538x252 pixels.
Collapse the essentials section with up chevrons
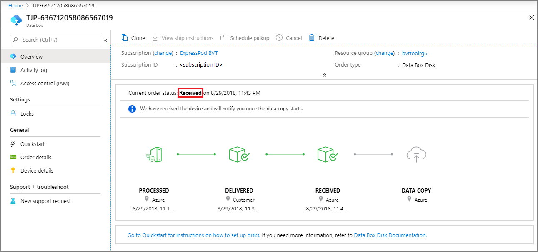pyautogui.click(x=324, y=75)
